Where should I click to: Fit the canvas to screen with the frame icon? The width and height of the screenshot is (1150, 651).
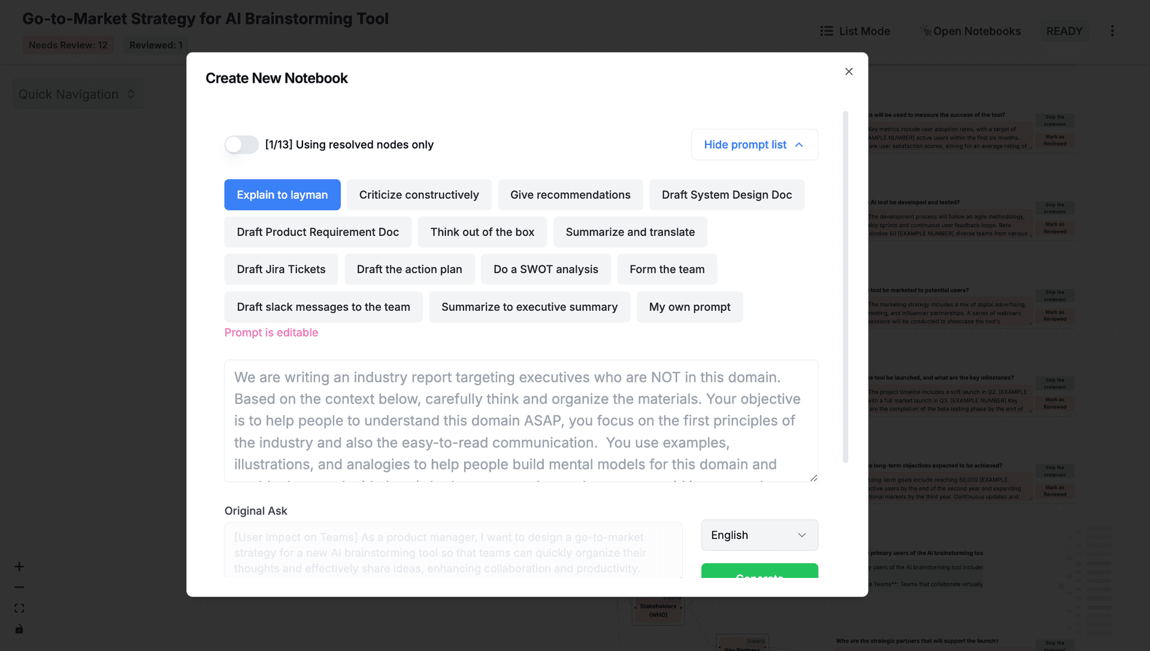(x=19, y=607)
